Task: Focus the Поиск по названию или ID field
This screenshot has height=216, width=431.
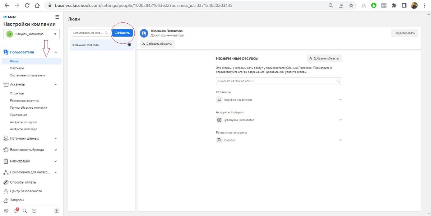Action: (279, 81)
